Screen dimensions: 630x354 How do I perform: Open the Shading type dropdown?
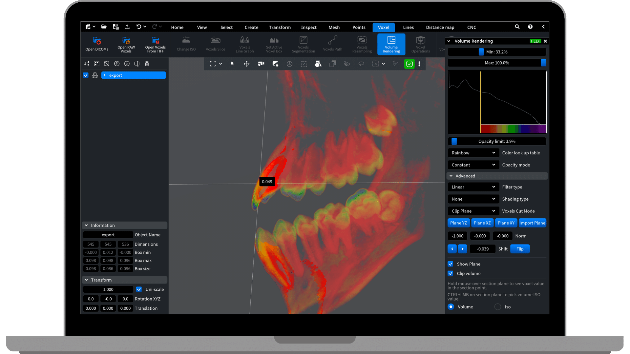tap(473, 199)
